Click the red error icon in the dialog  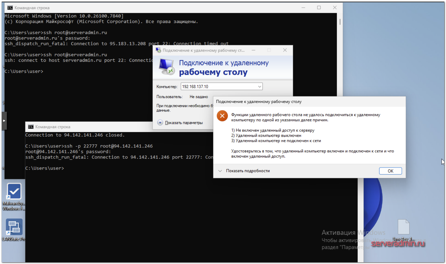click(x=222, y=116)
